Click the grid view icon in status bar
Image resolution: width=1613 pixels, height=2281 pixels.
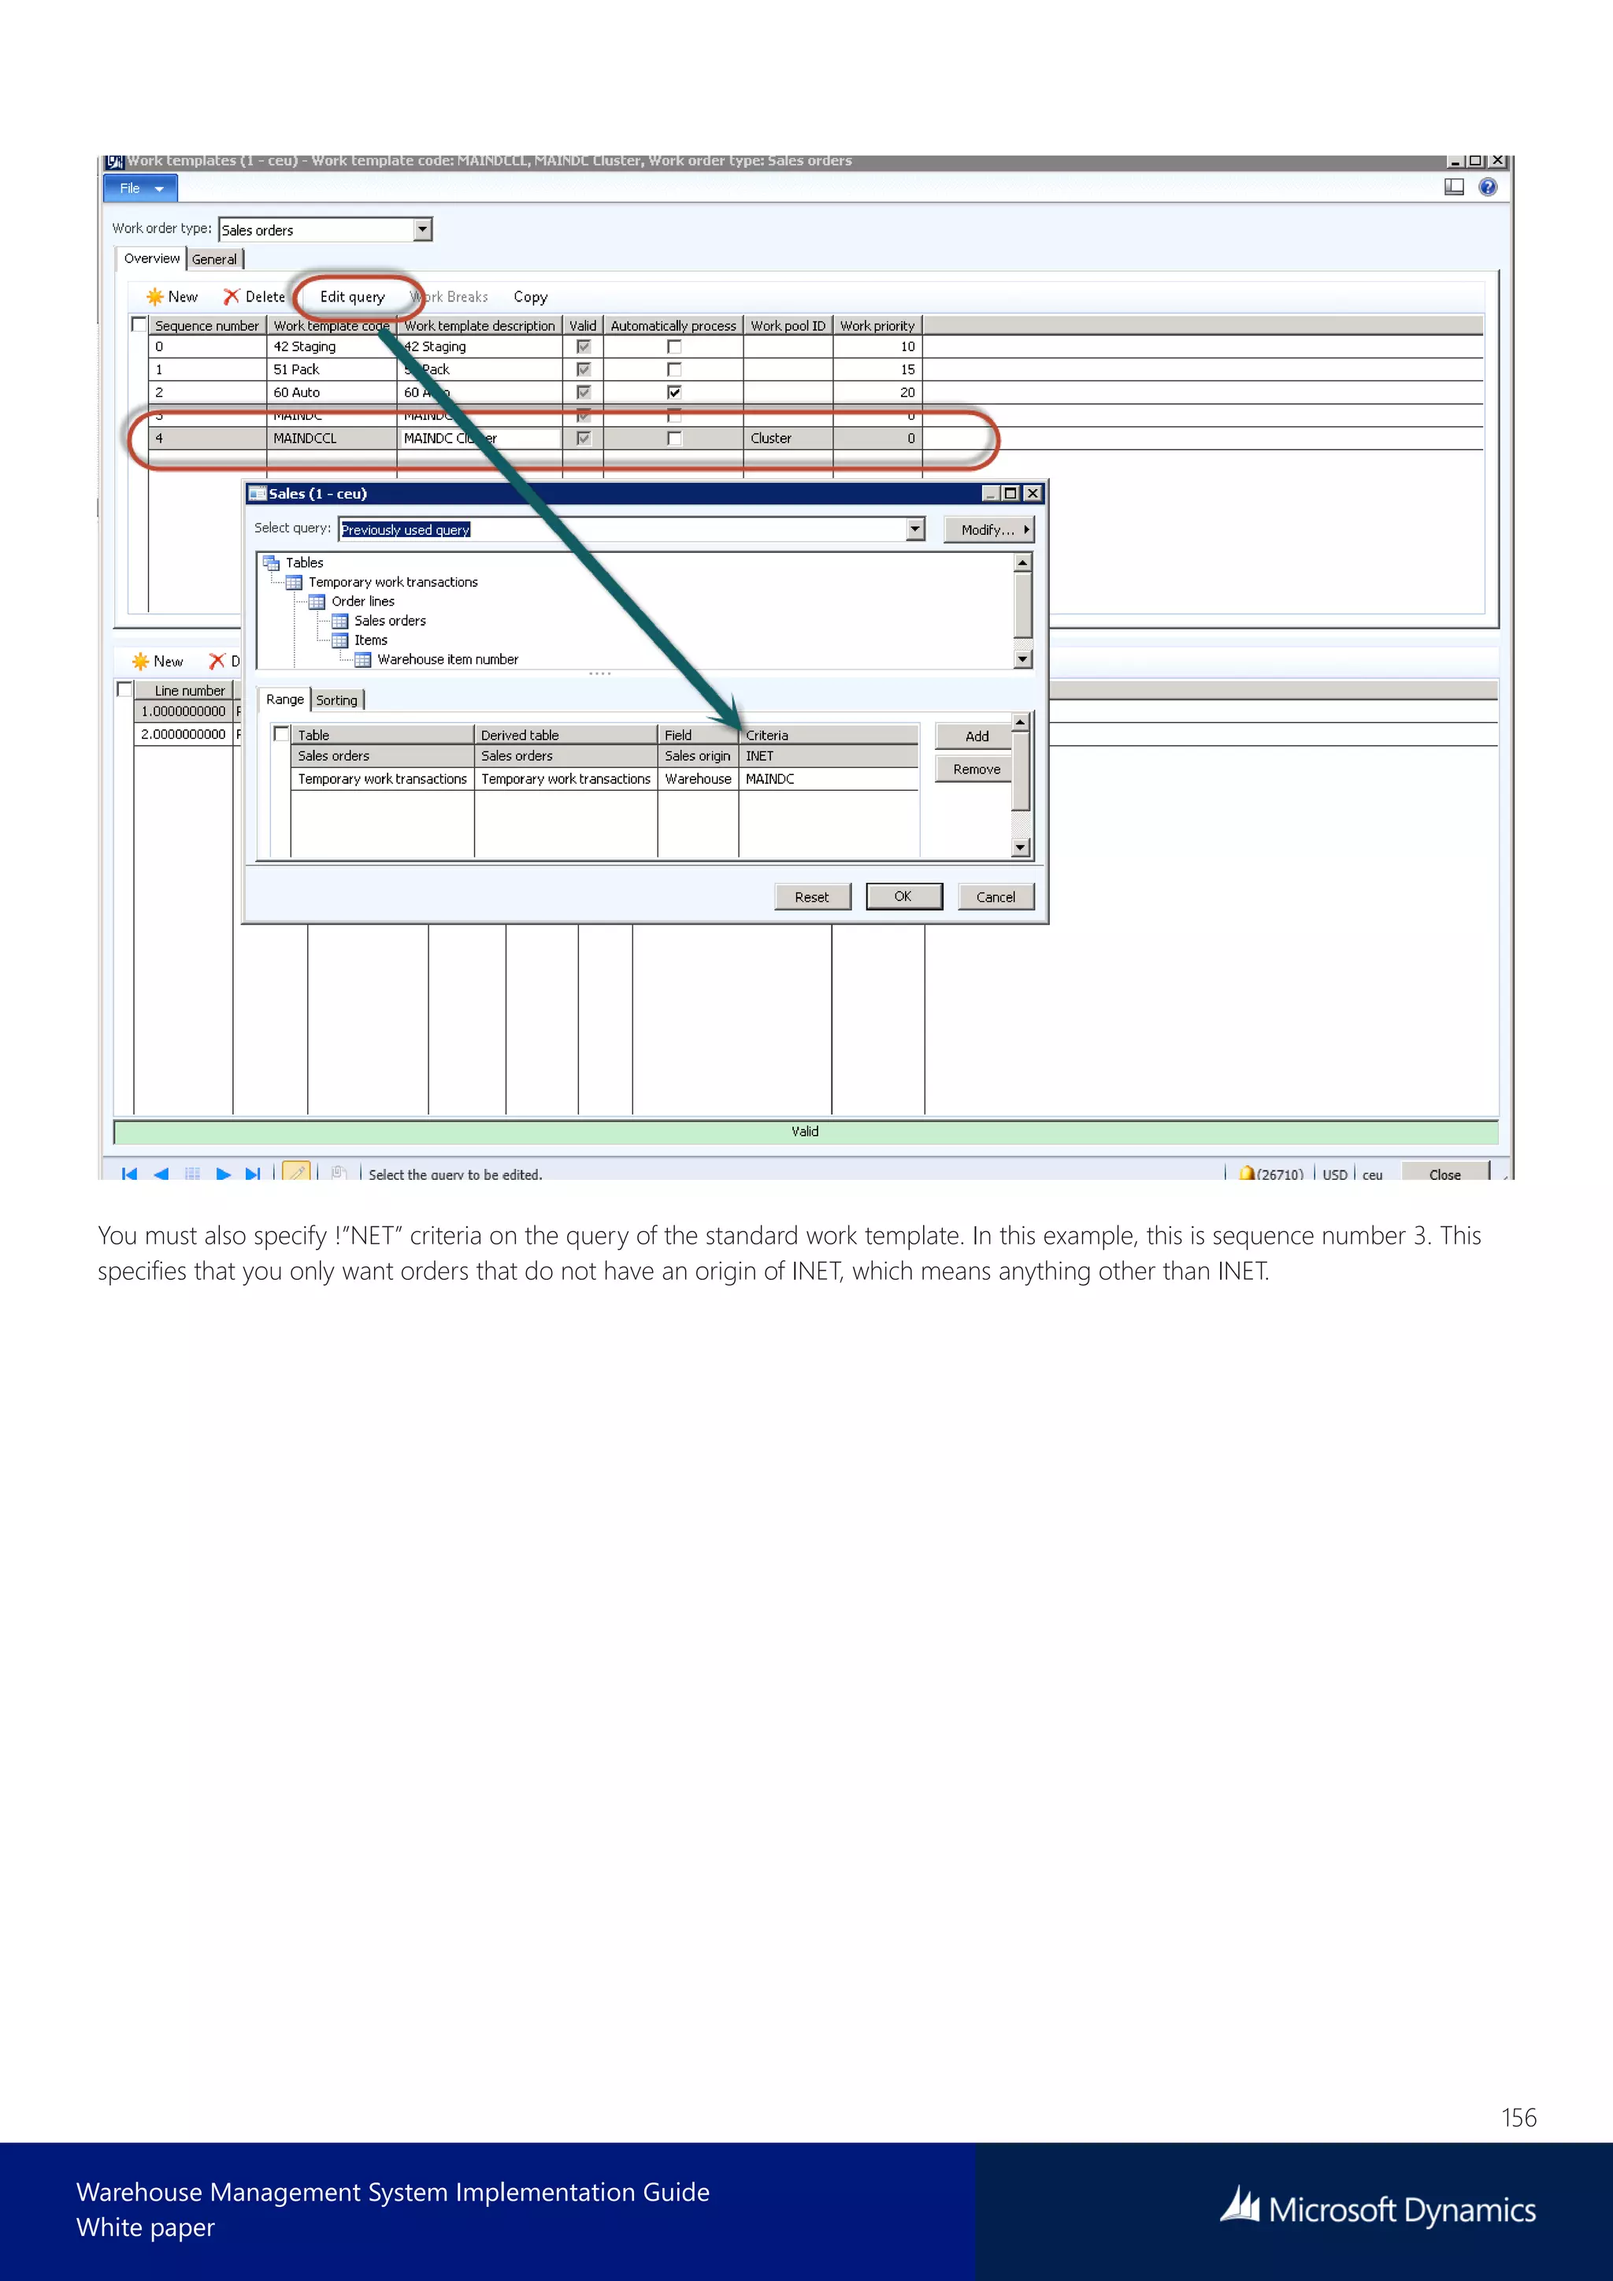coord(193,1174)
